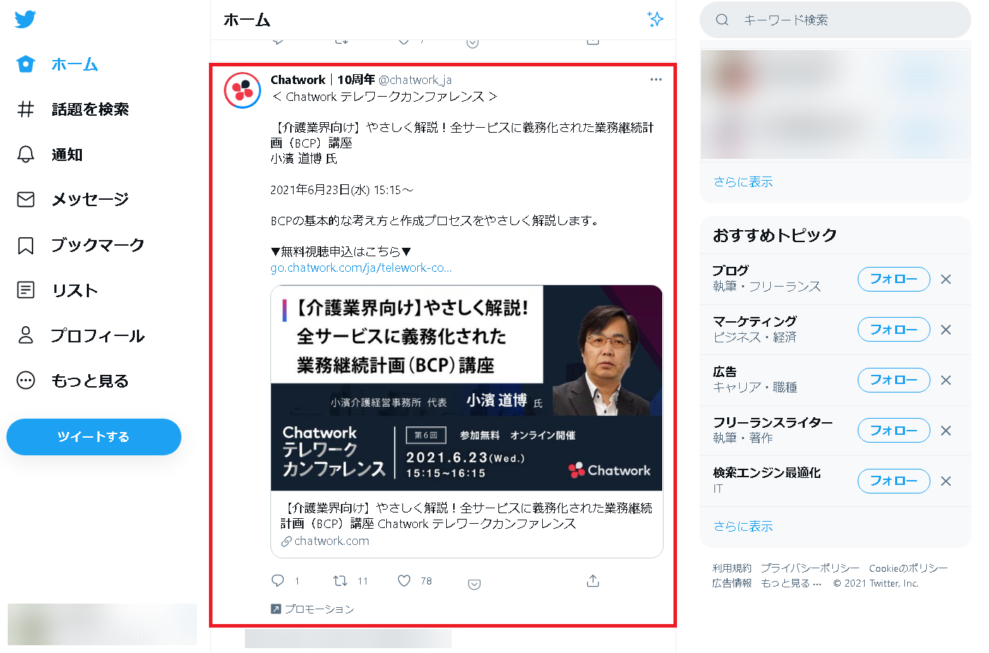Screen dimensions: 989x653
Task: Share the Chatwork tweet
Action: point(593,581)
